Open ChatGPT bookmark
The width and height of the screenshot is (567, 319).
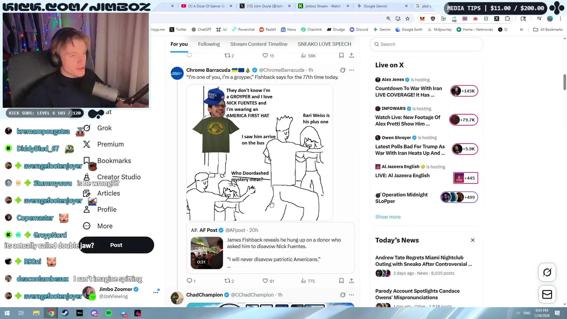(x=201, y=30)
